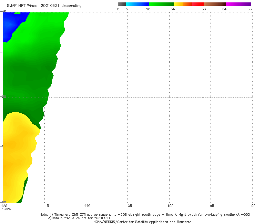Image resolution: width=255 pixels, height=224 pixels.
Task: Click the longitude label '-115'
Action: tap(44, 206)
